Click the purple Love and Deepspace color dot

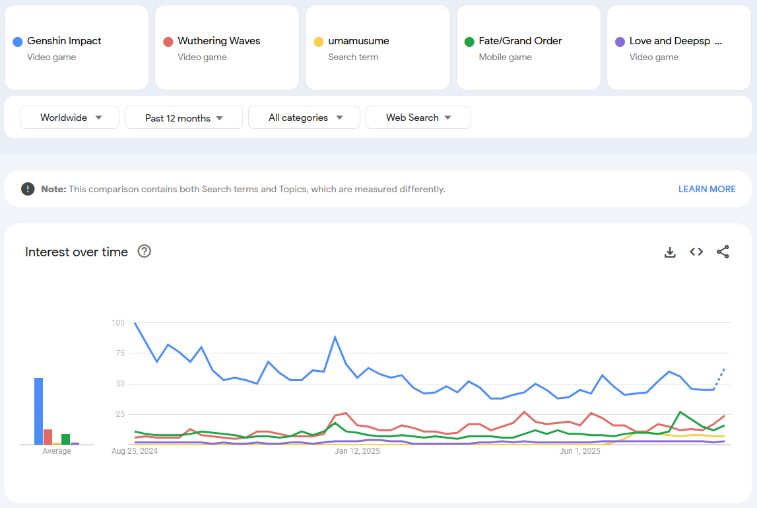(x=620, y=42)
